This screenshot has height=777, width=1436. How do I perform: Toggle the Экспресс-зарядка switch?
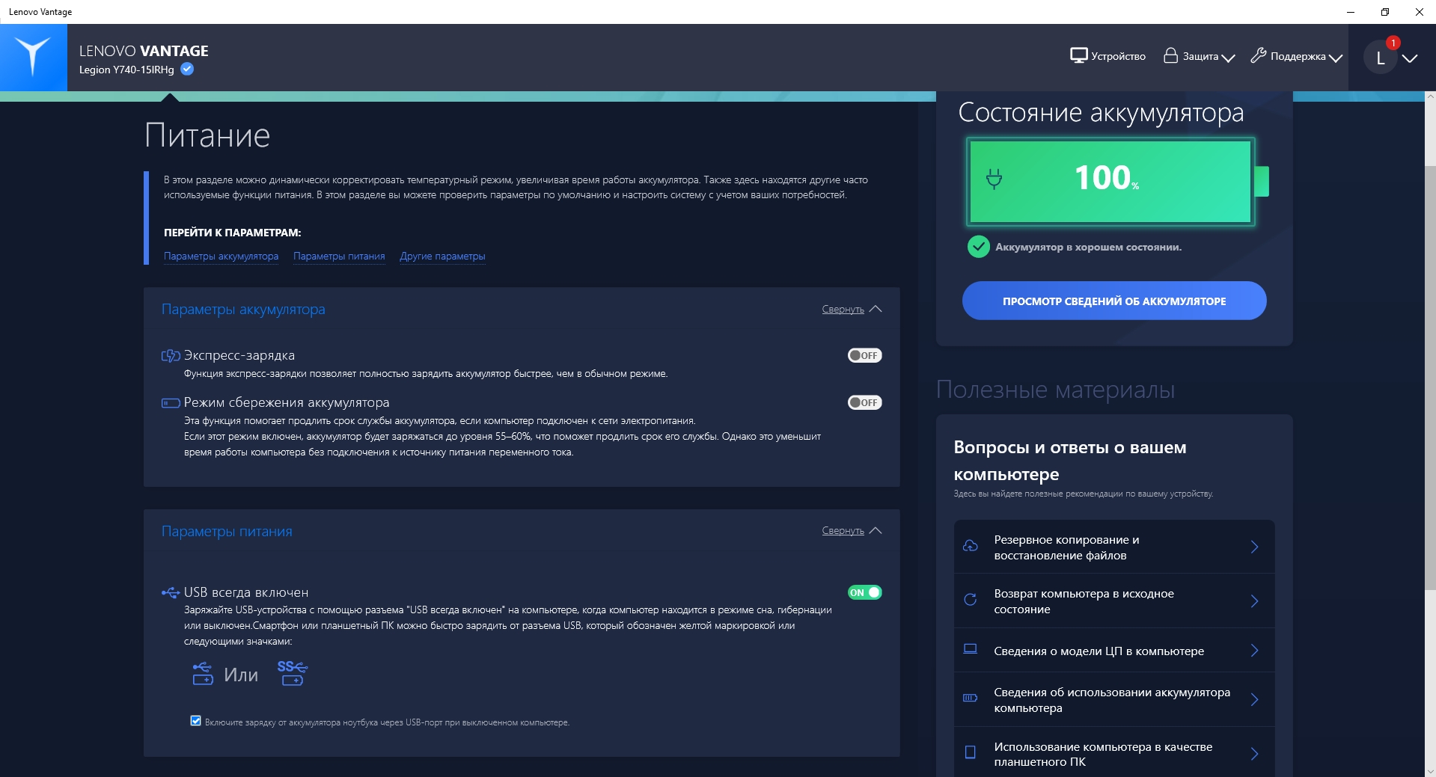click(864, 356)
